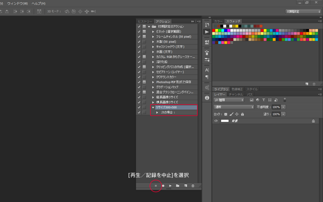Open the ウィンドウ(W) menu

(x=18, y=3)
